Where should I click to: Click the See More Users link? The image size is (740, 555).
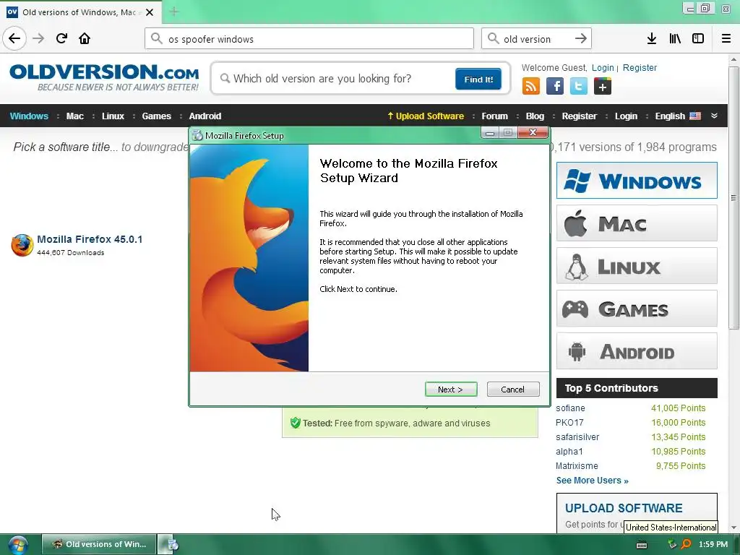(x=593, y=481)
